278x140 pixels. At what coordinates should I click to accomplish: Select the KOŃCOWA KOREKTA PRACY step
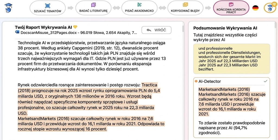(x=231, y=8)
